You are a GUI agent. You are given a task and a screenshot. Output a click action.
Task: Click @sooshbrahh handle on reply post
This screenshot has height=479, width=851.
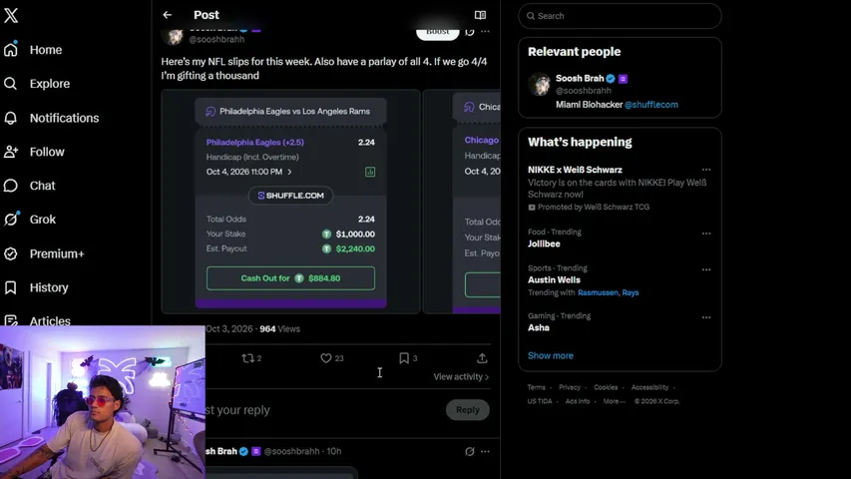pos(291,451)
